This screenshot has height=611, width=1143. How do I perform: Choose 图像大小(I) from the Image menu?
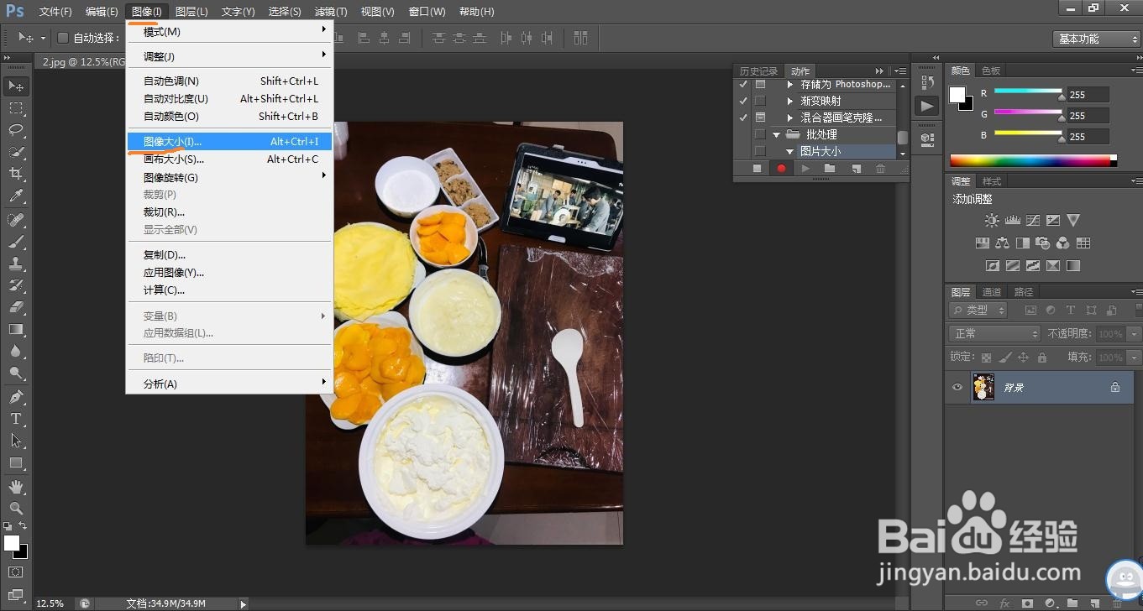tap(229, 142)
